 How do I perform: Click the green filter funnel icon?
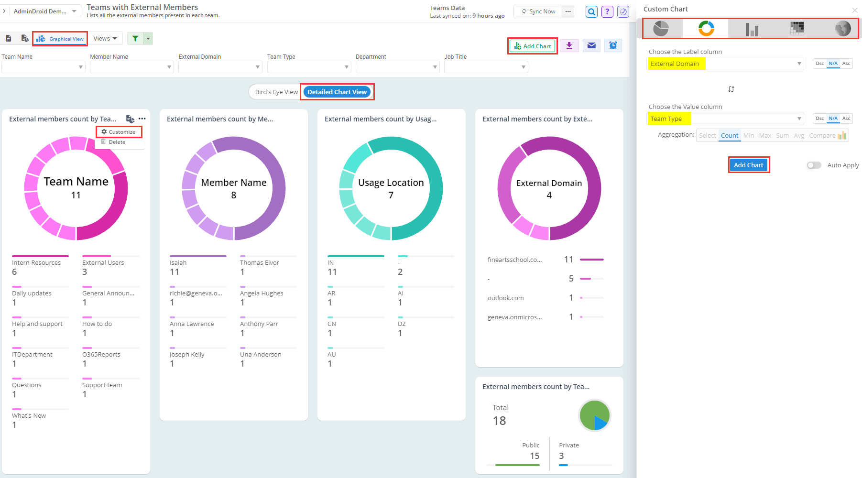(135, 39)
